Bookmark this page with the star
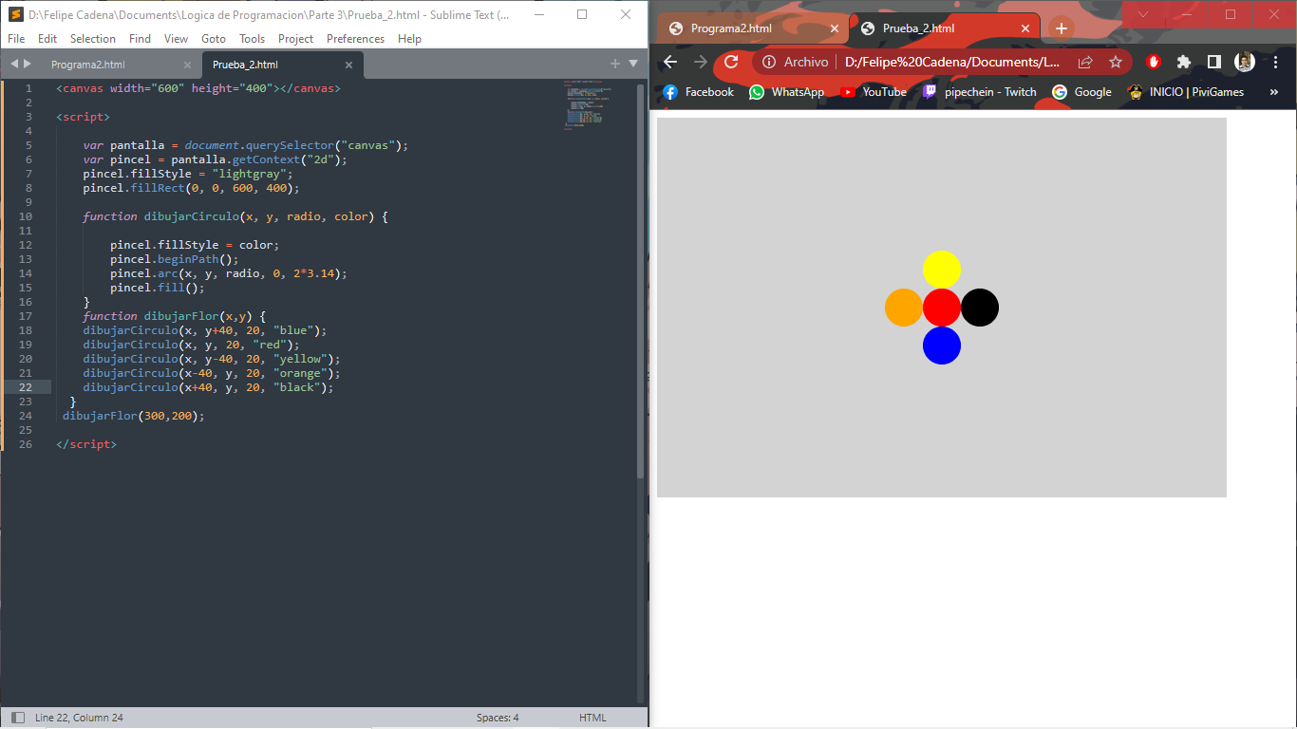Image resolution: width=1297 pixels, height=729 pixels. (1116, 62)
